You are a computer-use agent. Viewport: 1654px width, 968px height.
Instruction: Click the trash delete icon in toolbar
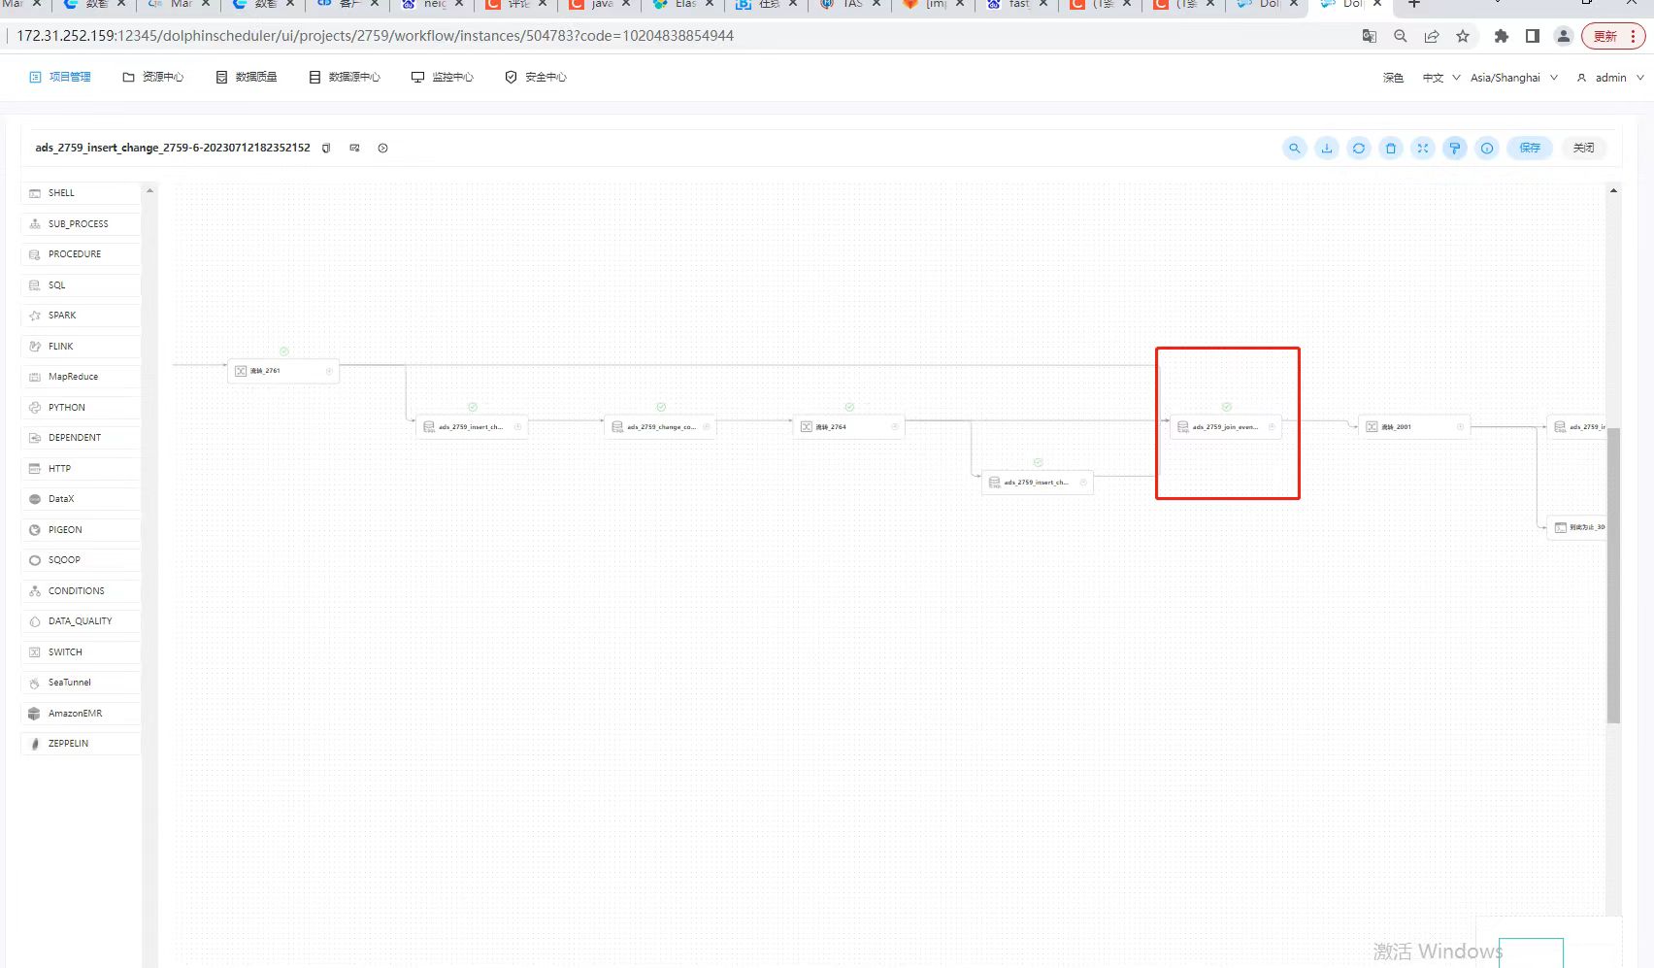pos(1391,148)
